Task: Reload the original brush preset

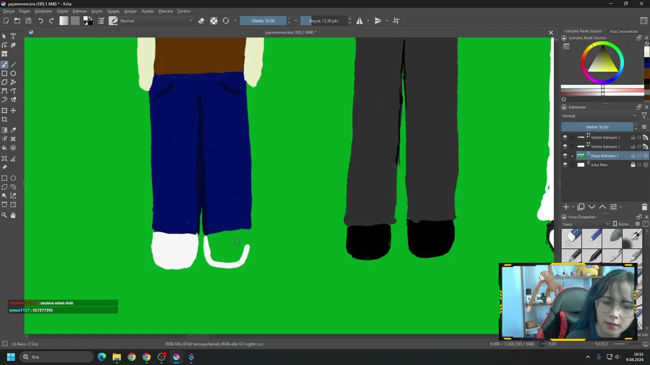Action: pyautogui.click(x=226, y=21)
